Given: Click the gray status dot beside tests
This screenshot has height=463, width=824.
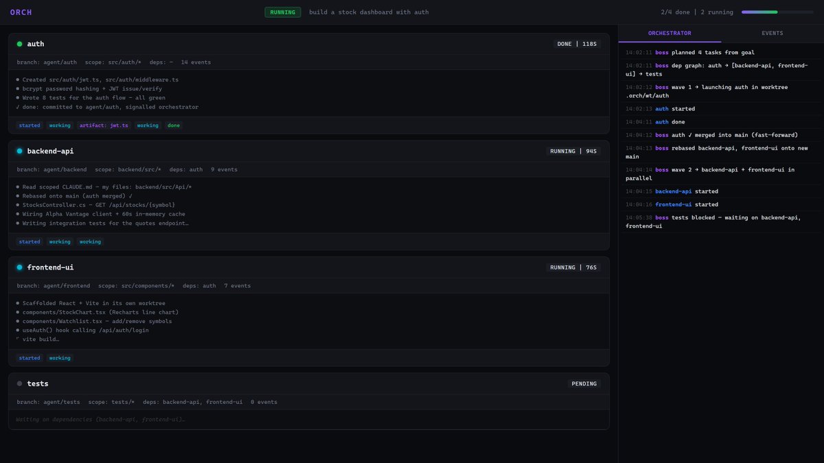Looking at the screenshot, I should (x=19, y=383).
